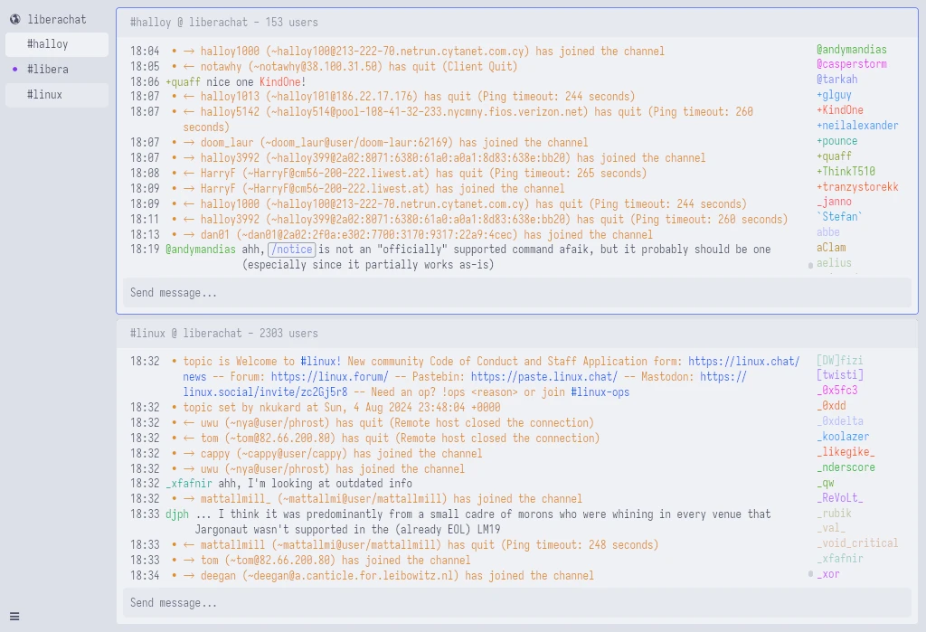Open the hamburger menu icon at sidebar bottom

(14, 617)
